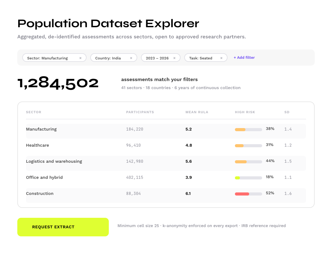Click 'assessments match your filters' text
Viewport: 332px width, 271px height.
(160, 80)
